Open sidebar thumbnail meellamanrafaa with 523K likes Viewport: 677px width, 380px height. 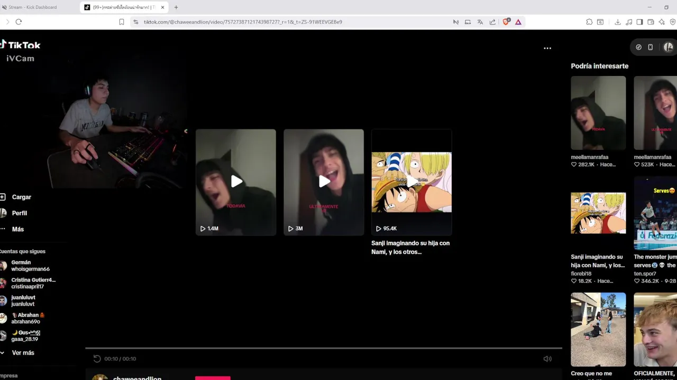655,113
